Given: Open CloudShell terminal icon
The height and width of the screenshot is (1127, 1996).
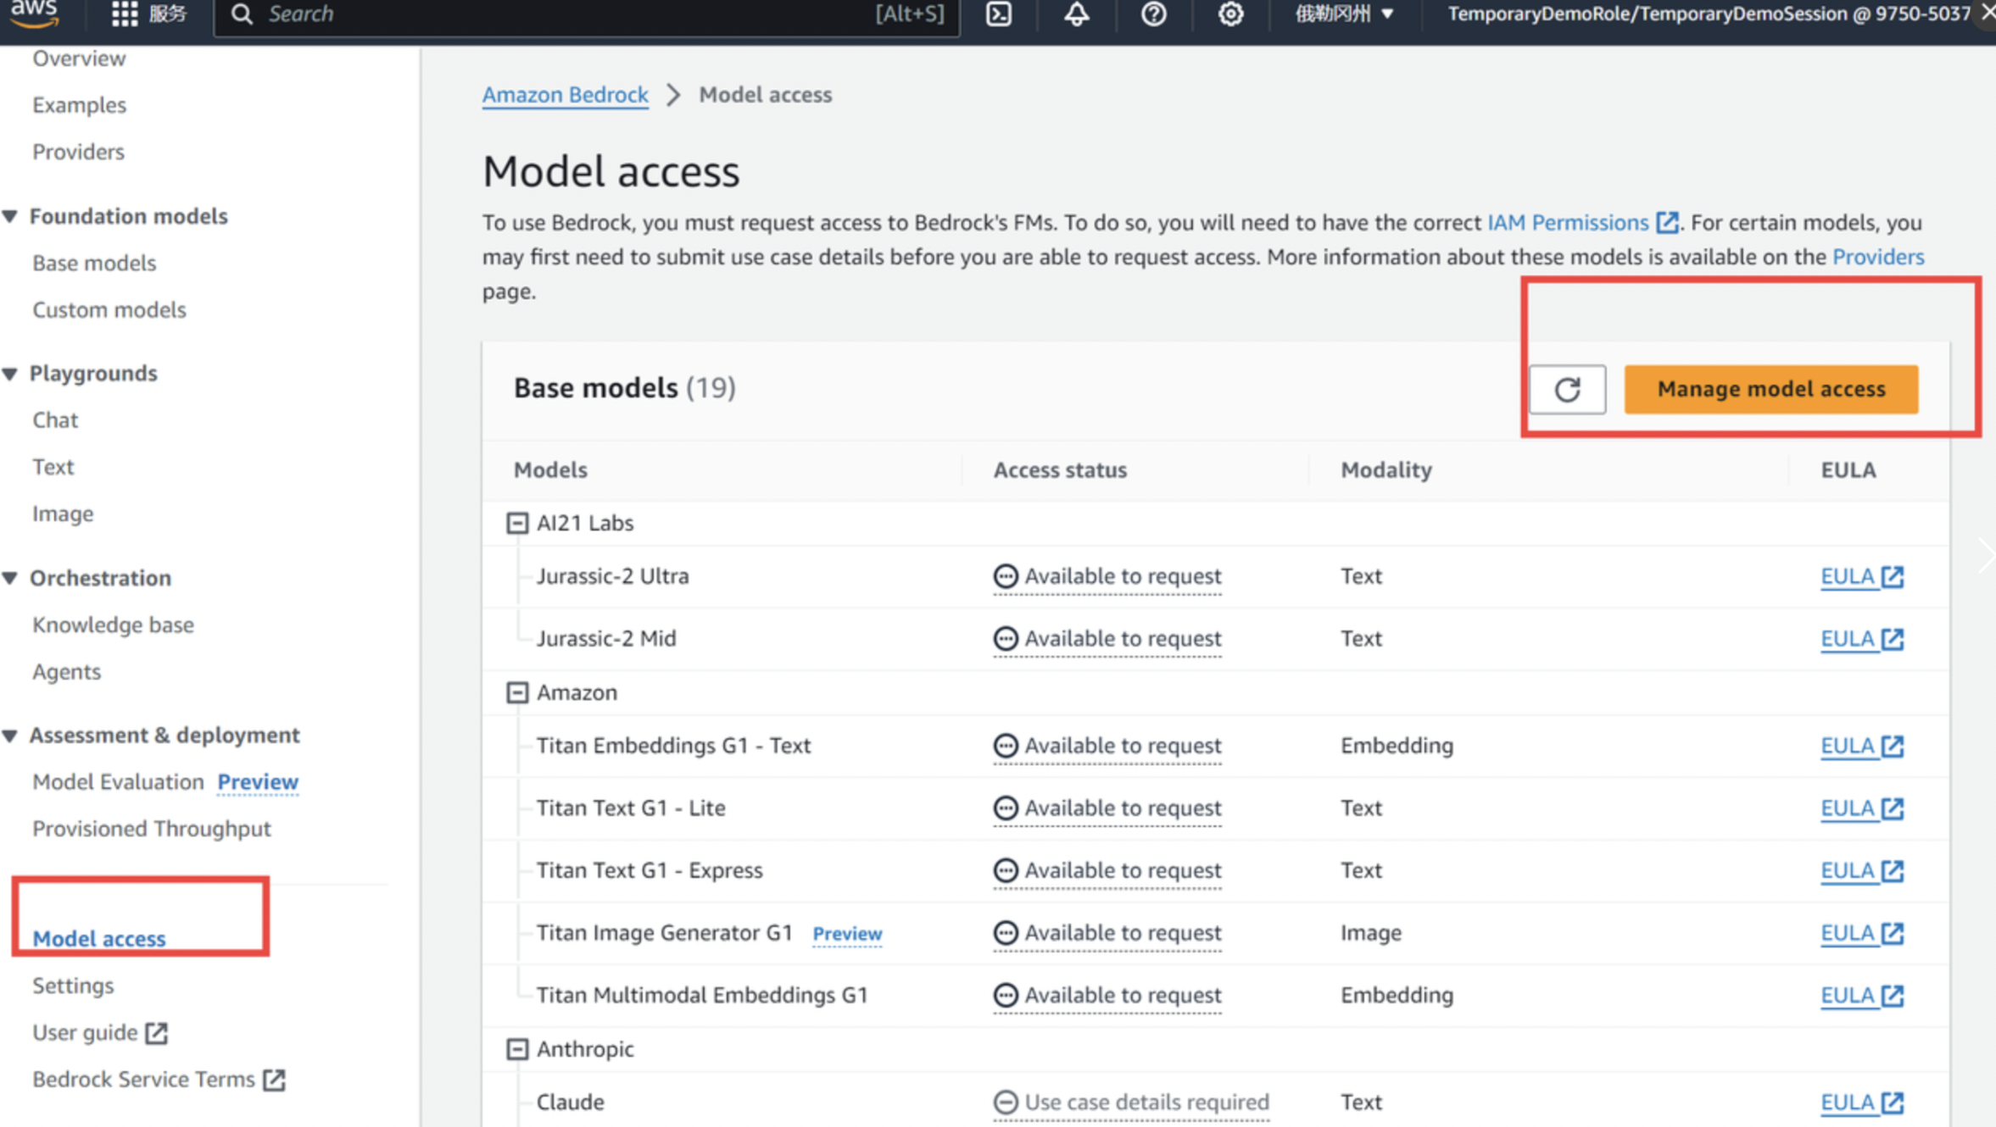Looking at the screenshot, I should (x=999, y=14).
